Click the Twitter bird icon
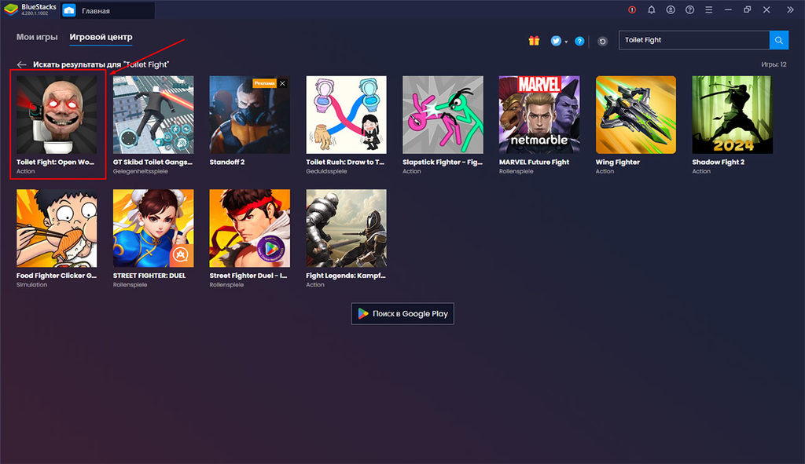The width and height of the screenshot is (805, 464). [556, 41]
